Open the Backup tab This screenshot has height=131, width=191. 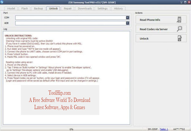[38, 8]
